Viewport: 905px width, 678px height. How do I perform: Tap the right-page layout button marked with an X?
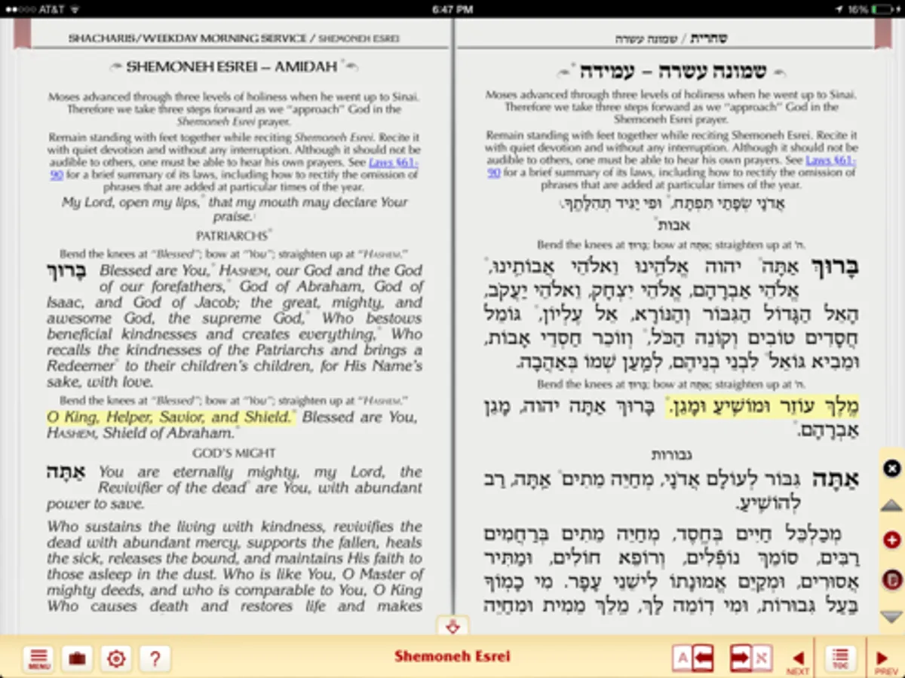point(750,658)
